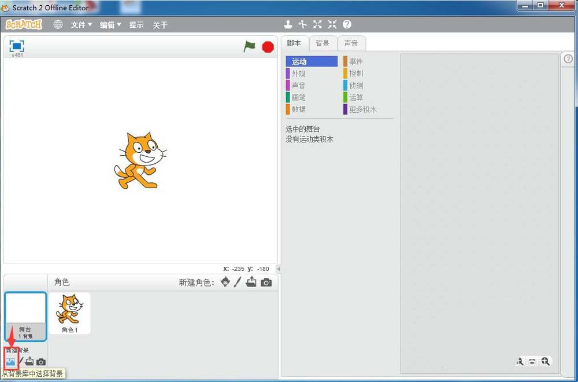Switch to the 背景 tab

point(323,43)
